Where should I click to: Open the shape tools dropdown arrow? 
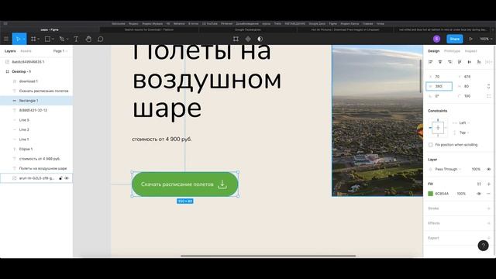(x=53, y=40)
